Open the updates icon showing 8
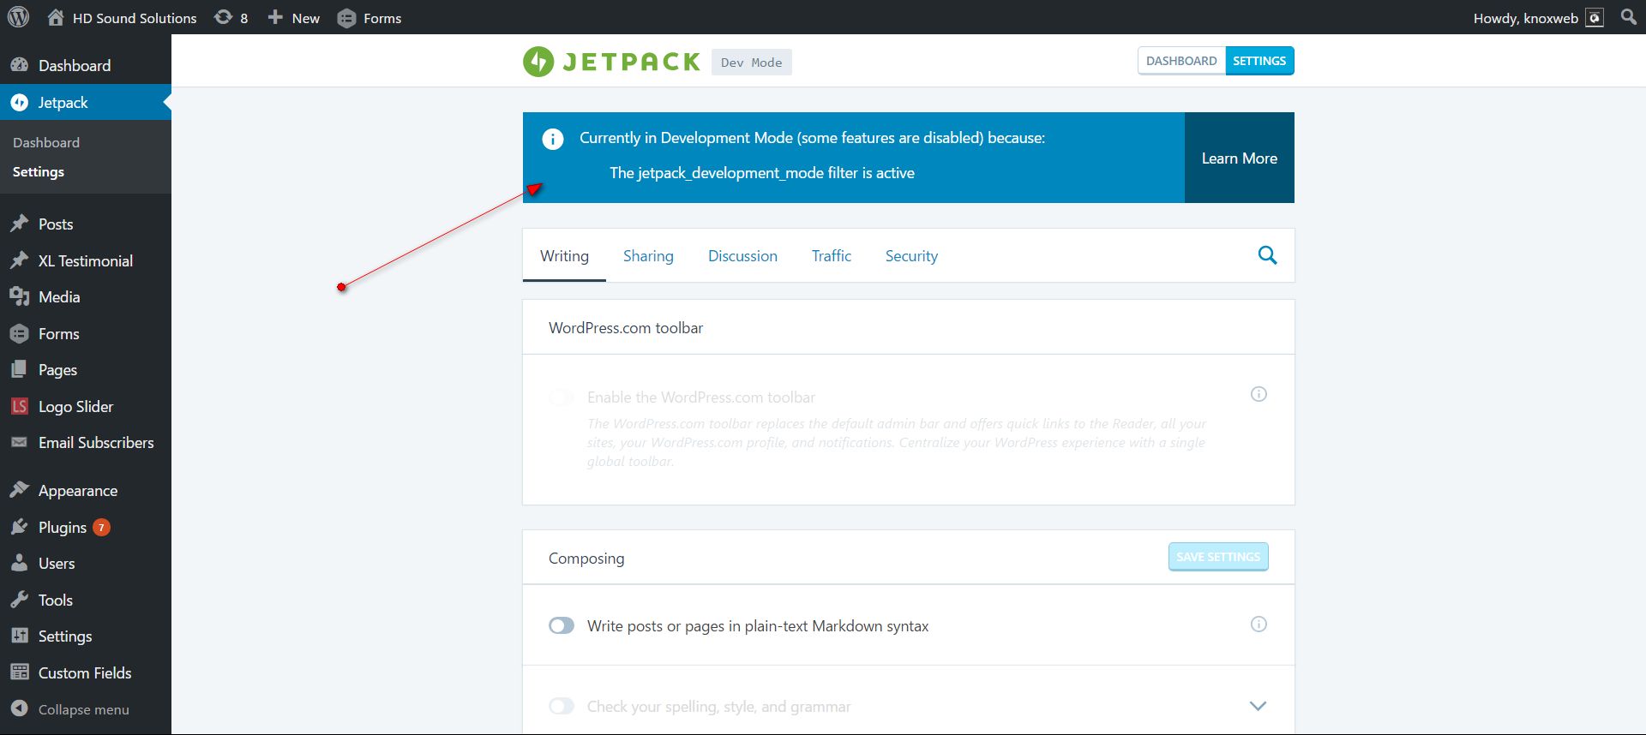The image size is (1646, 735). click(x=231, y=17)
